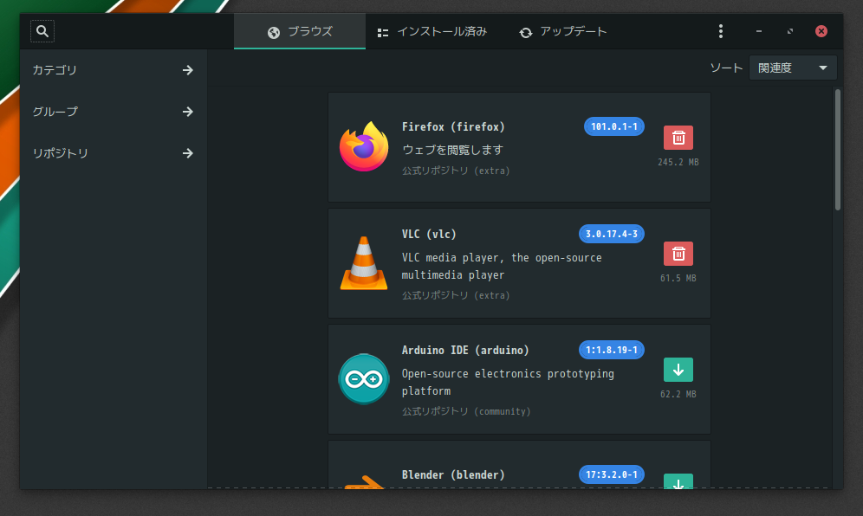Close the window with red X

(821, 31)
